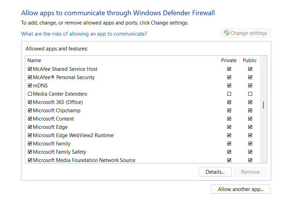296x201 pixels.
Task: Toggle Public checkbox for McAfee Personal Security
Action: (250, 77)
